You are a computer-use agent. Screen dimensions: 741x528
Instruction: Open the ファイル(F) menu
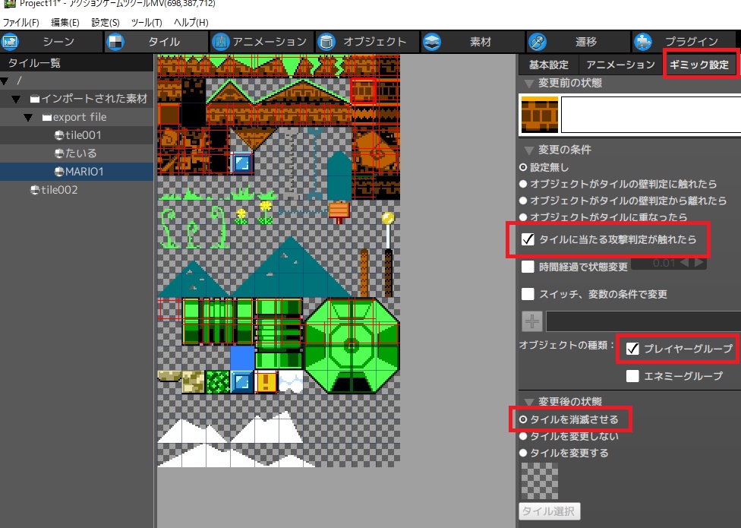20,22
